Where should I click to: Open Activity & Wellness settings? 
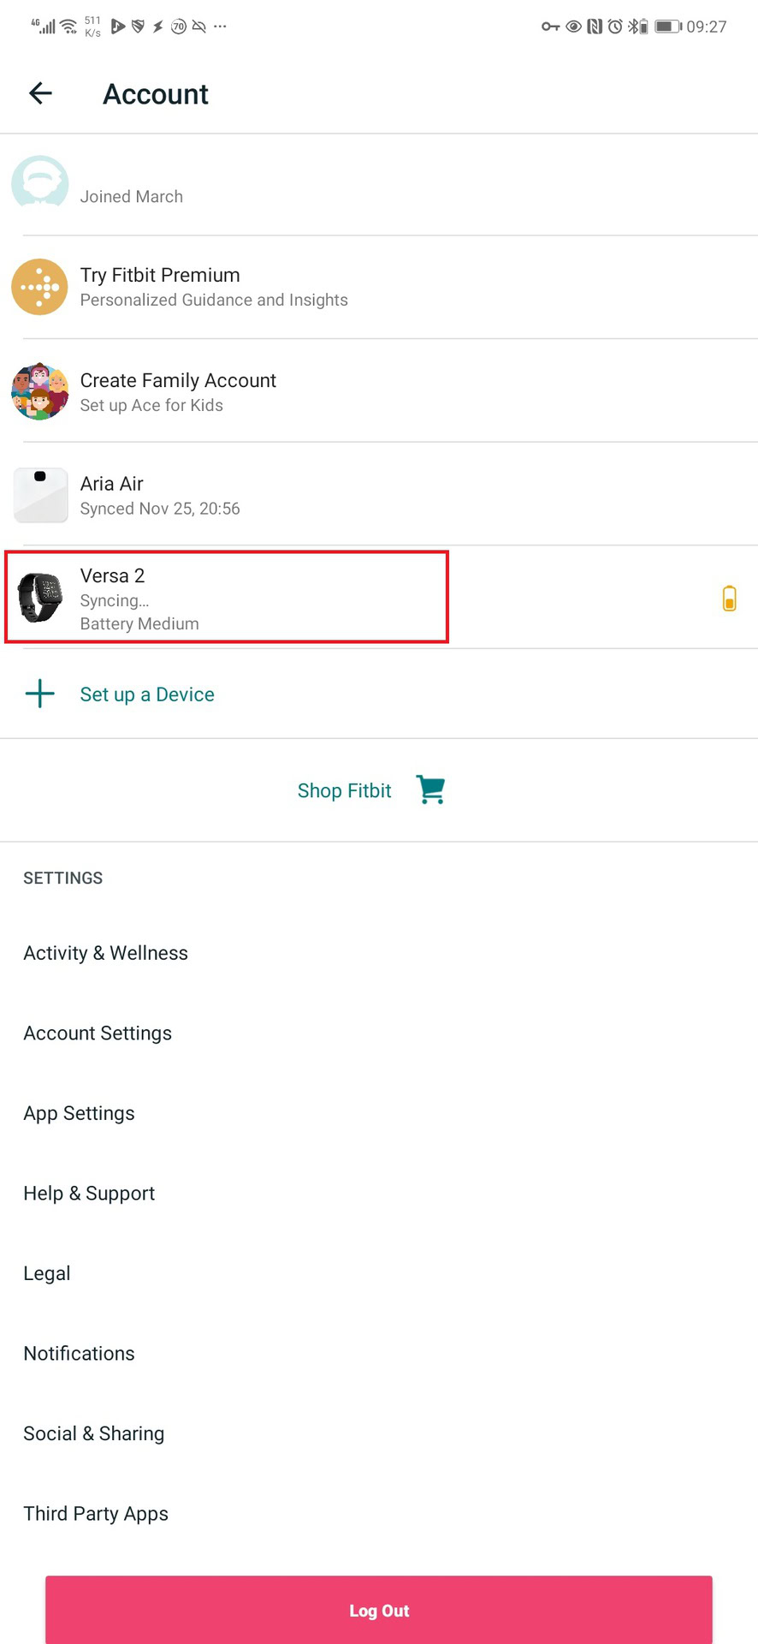point(105,953)
